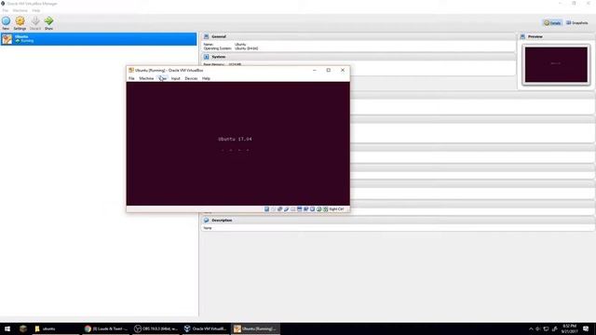Open the Help menu in the Ubuntu VM window
This screenshot has width=596, height=335.
click(x=206, y=78)
